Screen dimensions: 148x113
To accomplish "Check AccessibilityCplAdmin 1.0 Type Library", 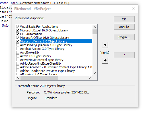I will click(18, 45).
